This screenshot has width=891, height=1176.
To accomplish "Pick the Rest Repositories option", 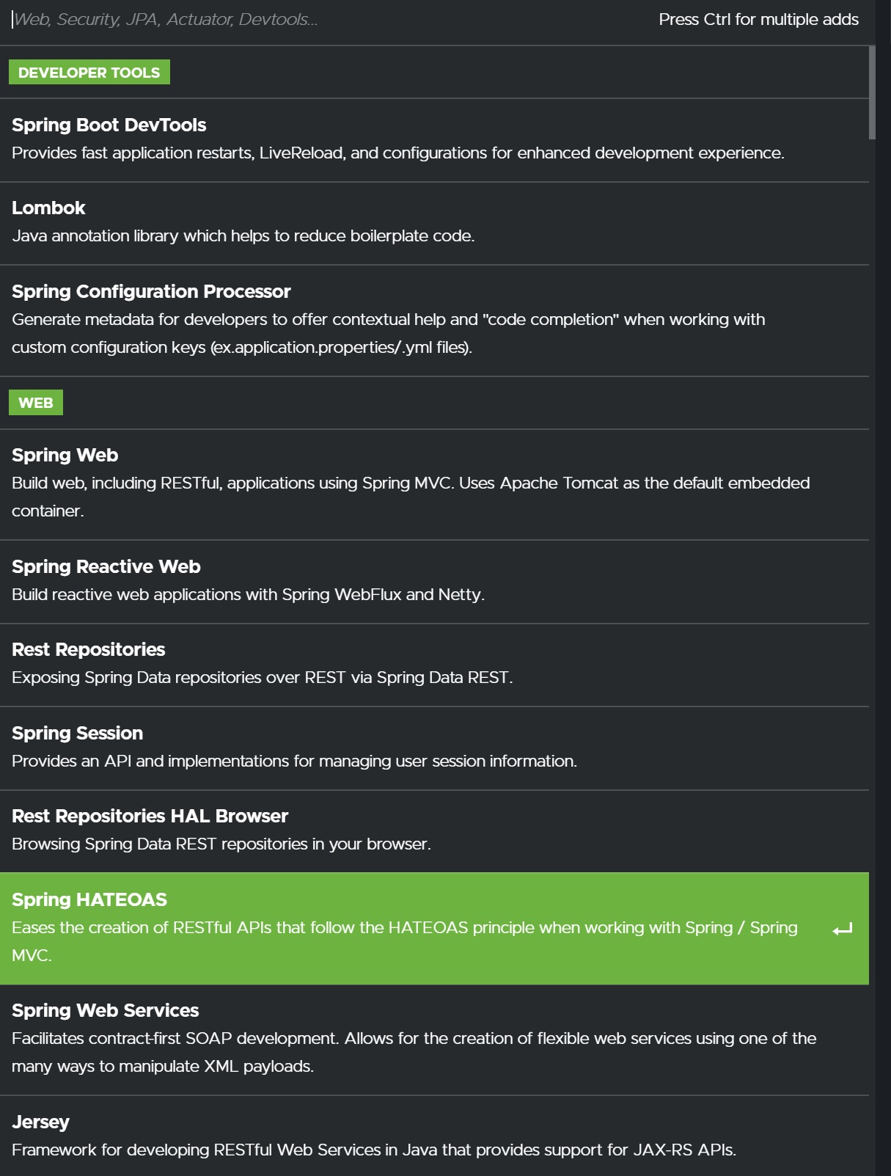I will 88,650.
